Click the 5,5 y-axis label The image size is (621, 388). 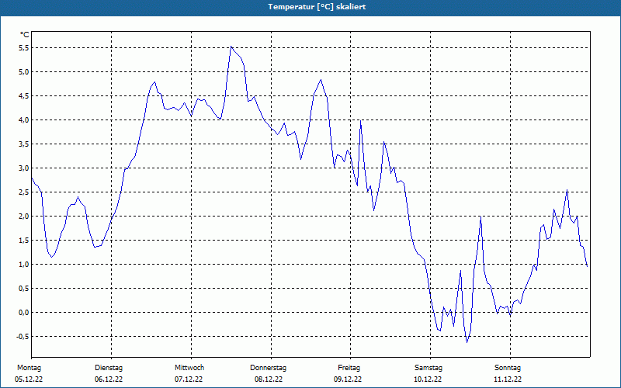(x=24, y=48)
